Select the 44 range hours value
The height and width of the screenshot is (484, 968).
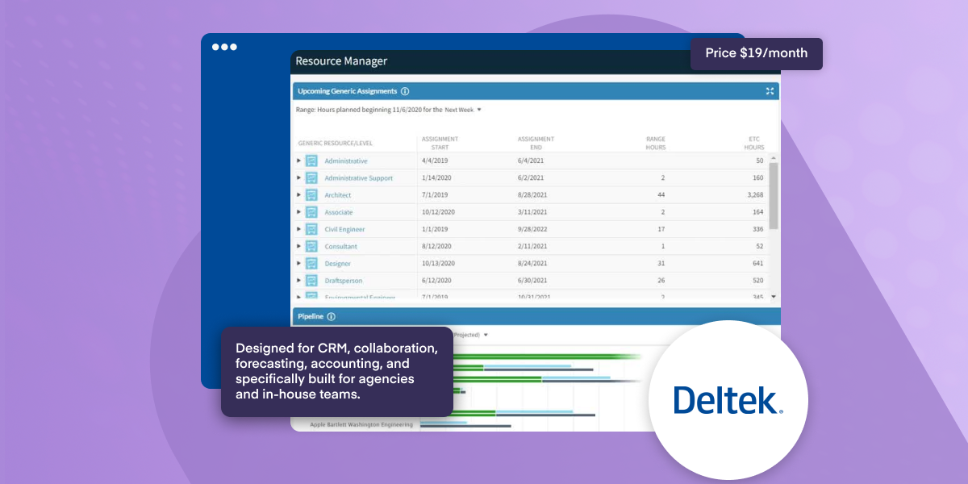661,195
